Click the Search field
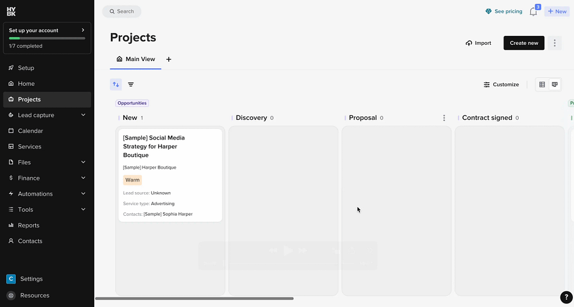Screen dimensions: 574x307 click(122, 11)
